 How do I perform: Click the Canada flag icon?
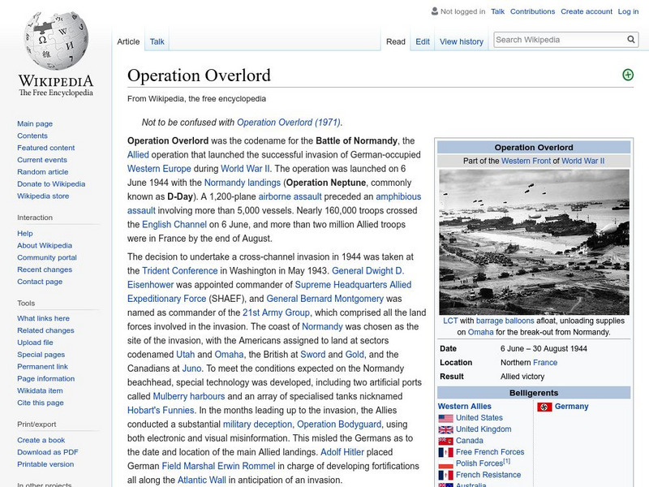(x=445, y=441)
